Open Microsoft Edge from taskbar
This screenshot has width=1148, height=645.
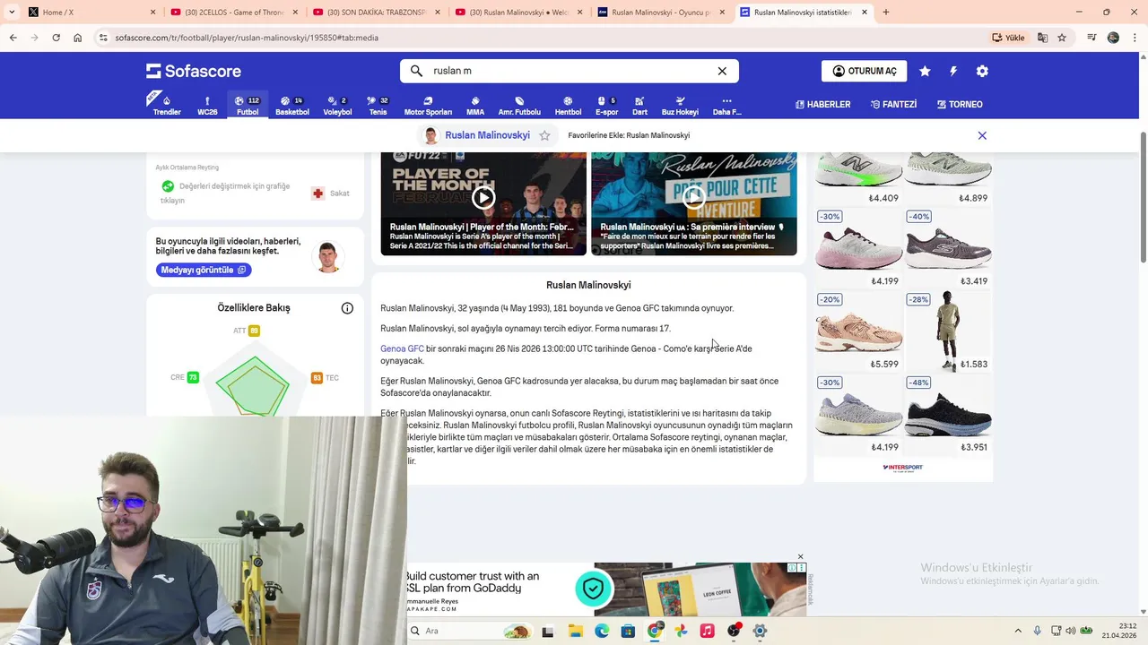click(x=602, y=631)
